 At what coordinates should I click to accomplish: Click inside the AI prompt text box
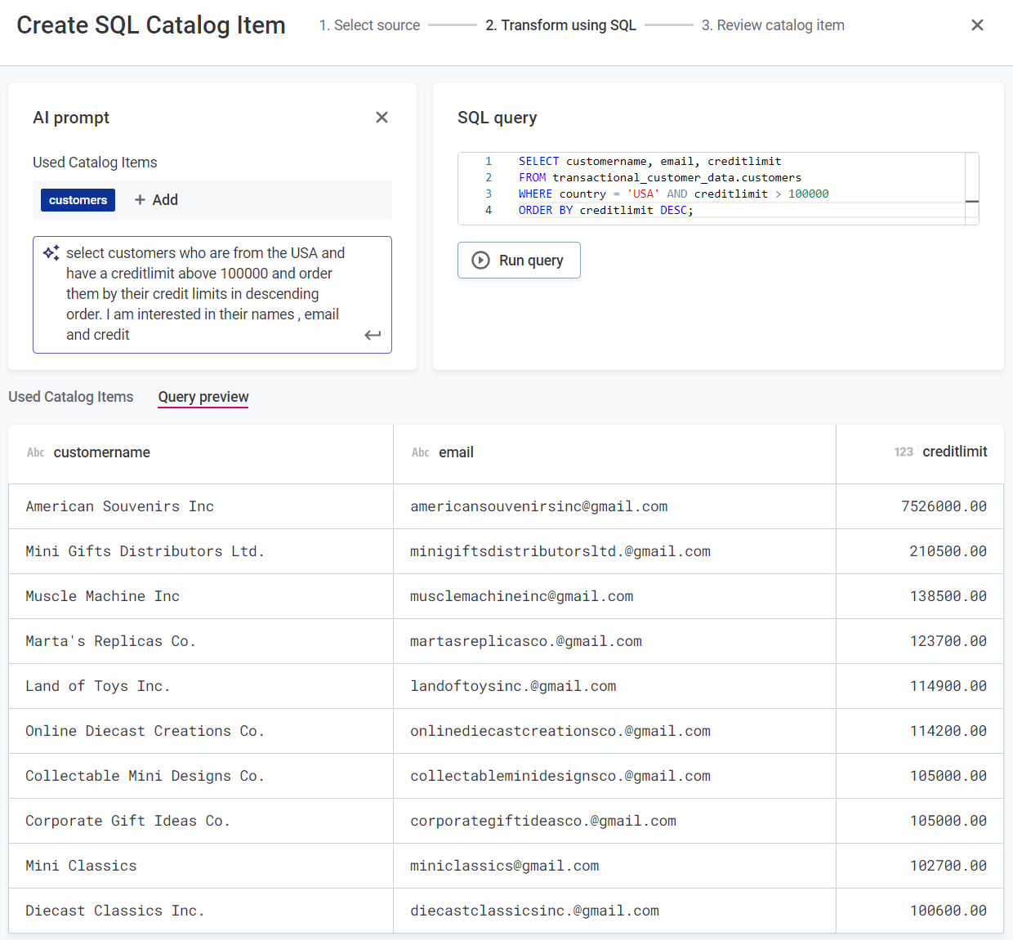tap(204, 294)
